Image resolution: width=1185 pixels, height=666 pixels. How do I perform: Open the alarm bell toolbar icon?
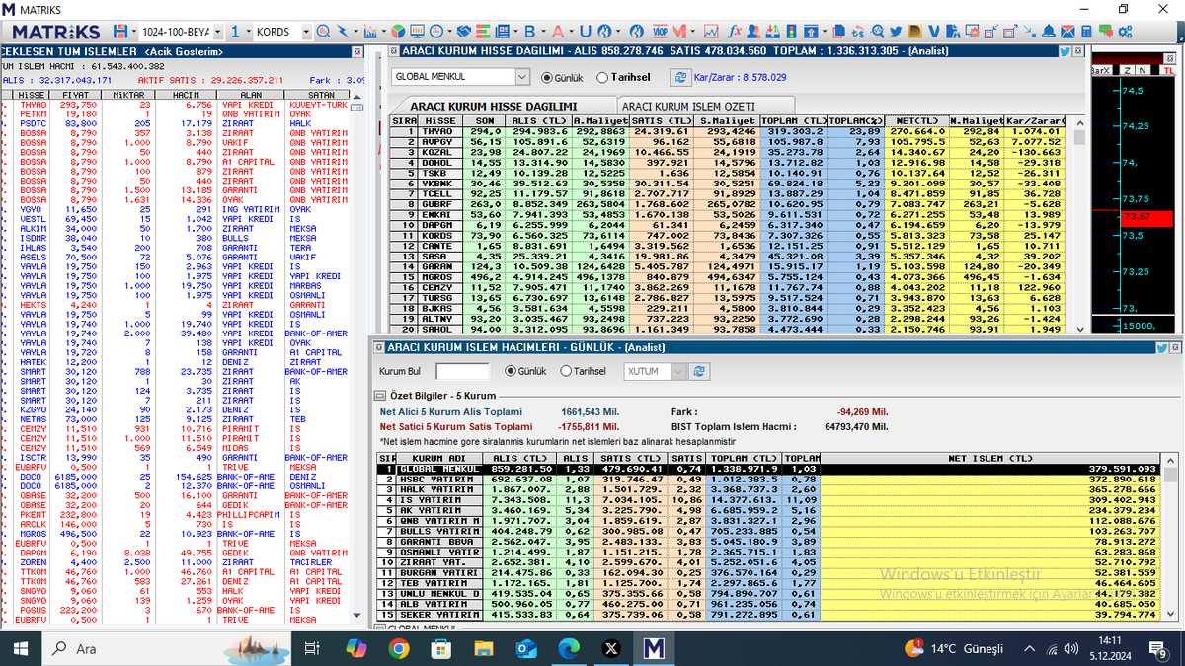coord(1048,32)
